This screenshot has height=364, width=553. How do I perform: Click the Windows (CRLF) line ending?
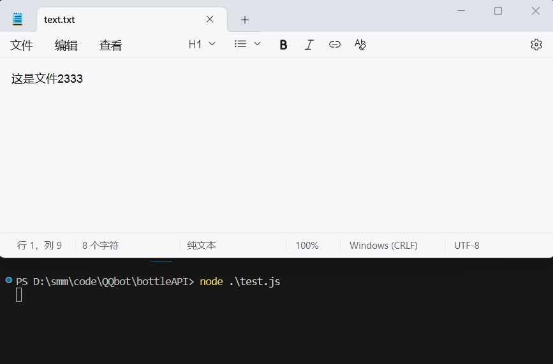coord(383,246)
